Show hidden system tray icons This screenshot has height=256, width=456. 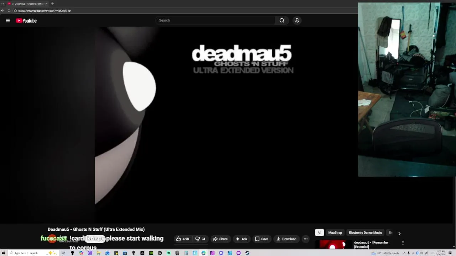(404, 253)
